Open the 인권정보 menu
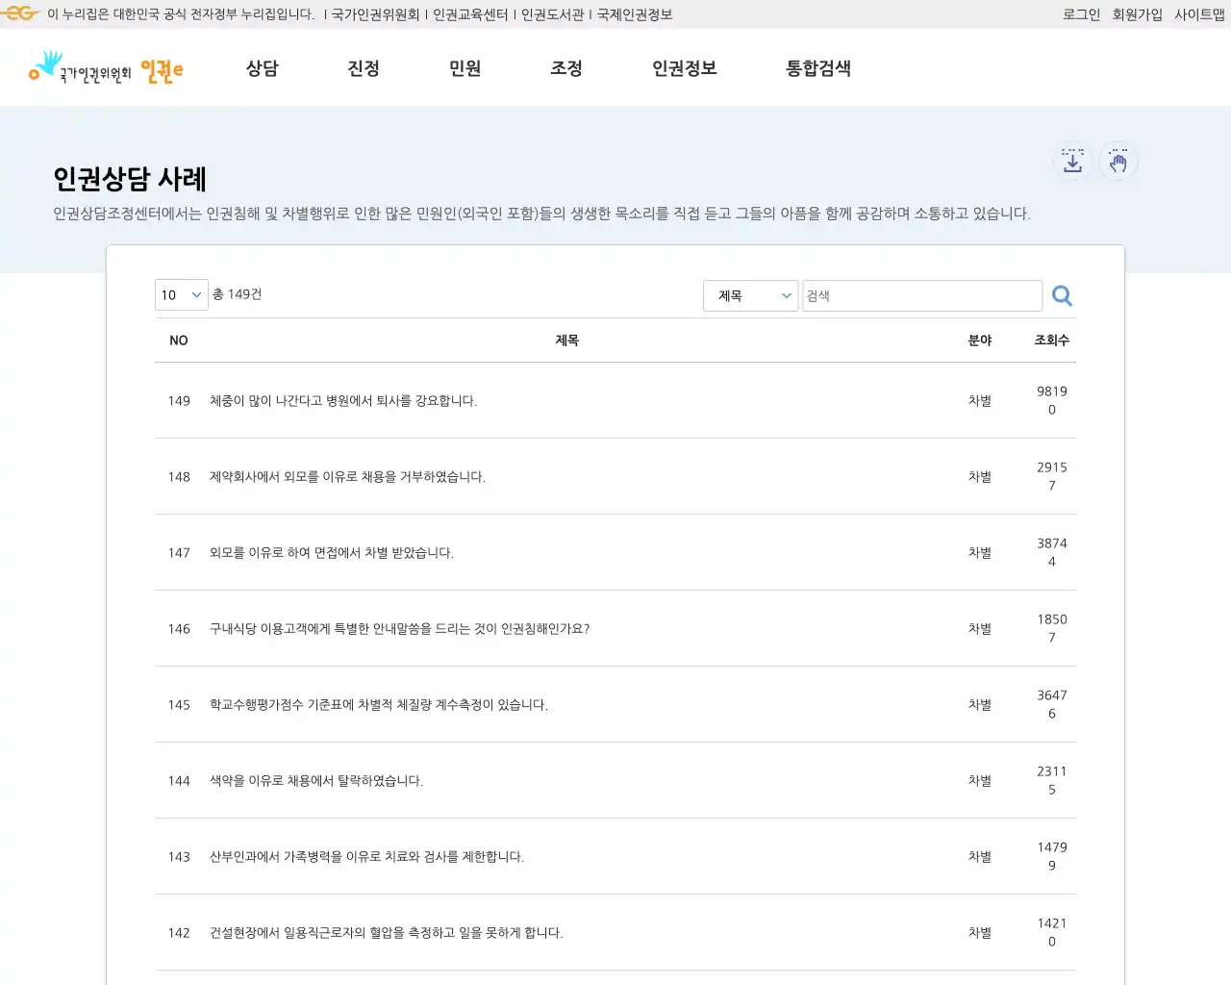The height and width of the screenshot is (985, 1231). coord(683,68)
